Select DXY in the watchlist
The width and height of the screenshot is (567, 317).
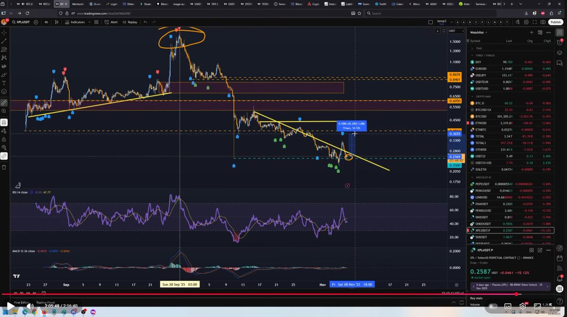[x=511, y=62]
